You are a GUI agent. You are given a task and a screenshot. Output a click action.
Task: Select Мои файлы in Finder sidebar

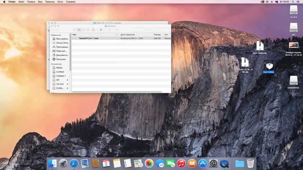[x=60, y=39]
